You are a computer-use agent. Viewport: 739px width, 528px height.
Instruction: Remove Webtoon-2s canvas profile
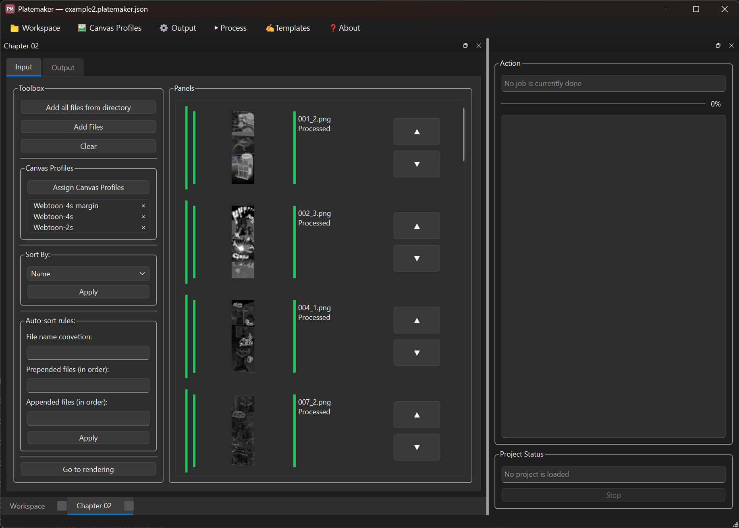point(143,227)
